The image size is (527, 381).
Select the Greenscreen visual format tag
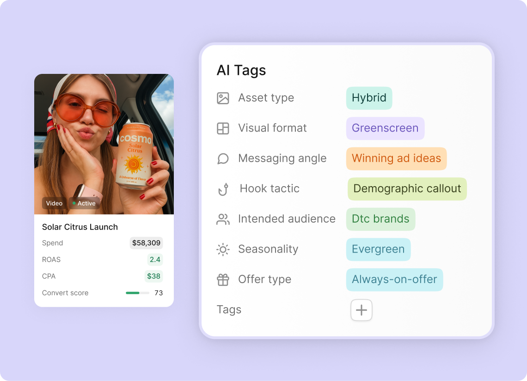click(x=385, y=128)
